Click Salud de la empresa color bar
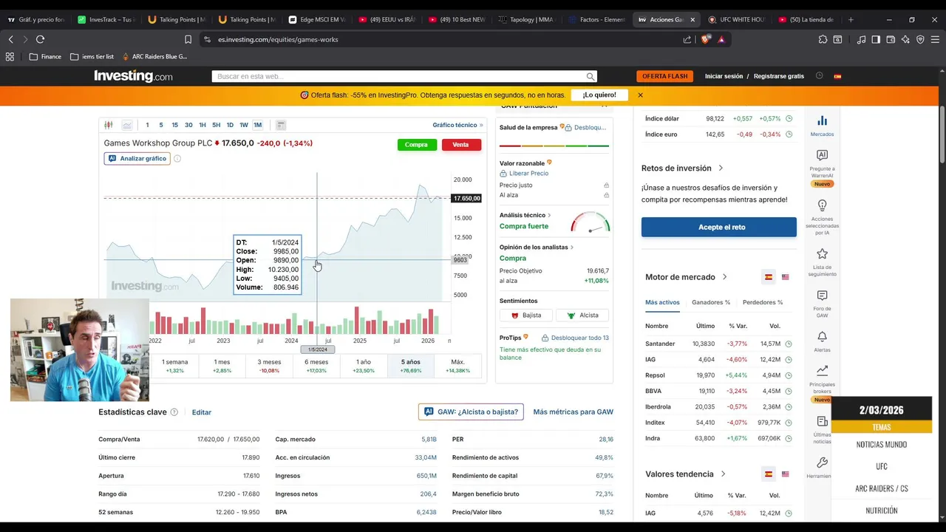 (x=554, y=146)
